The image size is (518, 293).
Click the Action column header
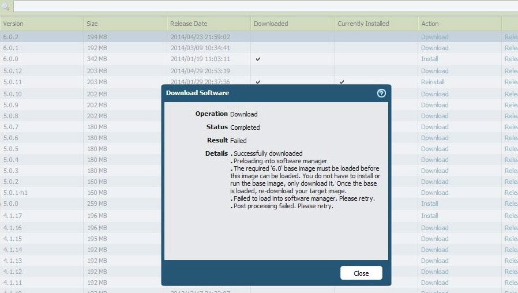430,24
